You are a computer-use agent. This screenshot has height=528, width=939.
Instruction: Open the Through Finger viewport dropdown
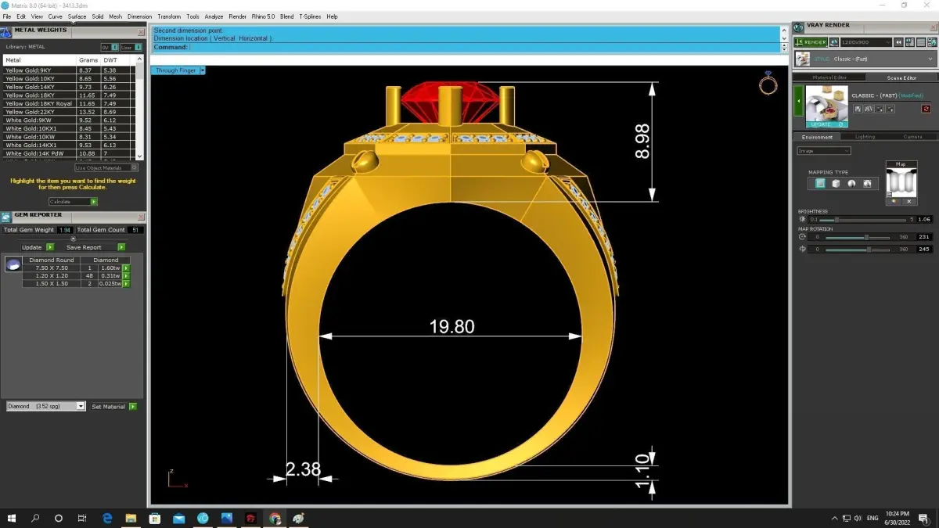point(202,70)
